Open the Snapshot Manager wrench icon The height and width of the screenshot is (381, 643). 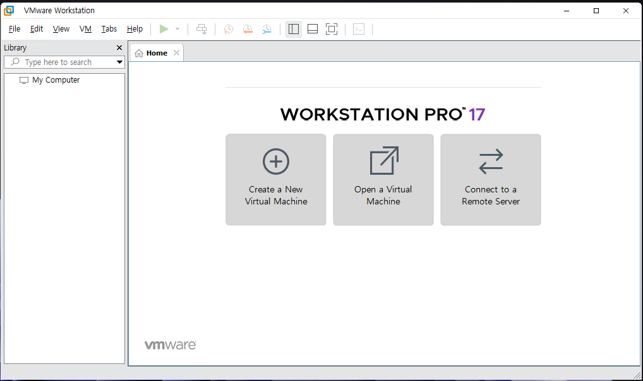[267, 29]
